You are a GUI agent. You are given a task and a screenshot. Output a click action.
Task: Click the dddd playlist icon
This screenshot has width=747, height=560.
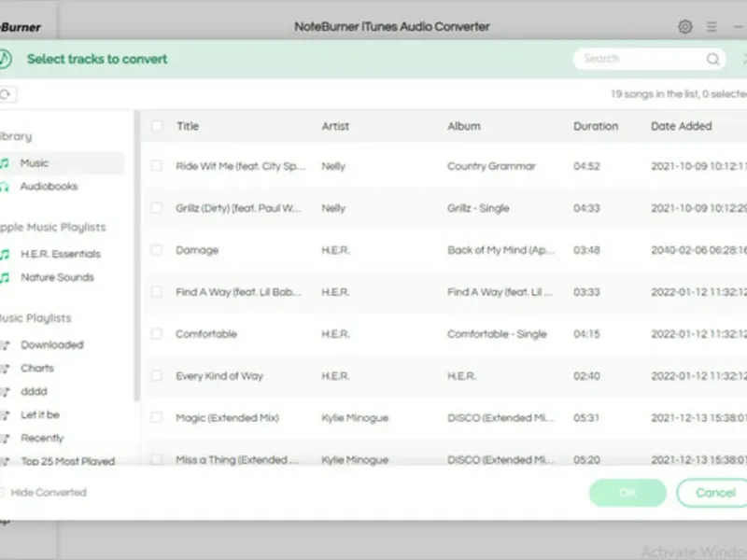(x=5, y=392)
